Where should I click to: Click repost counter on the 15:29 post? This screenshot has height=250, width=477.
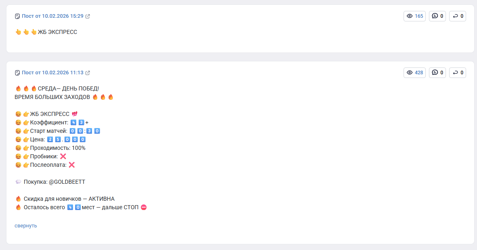click(458, 16)
